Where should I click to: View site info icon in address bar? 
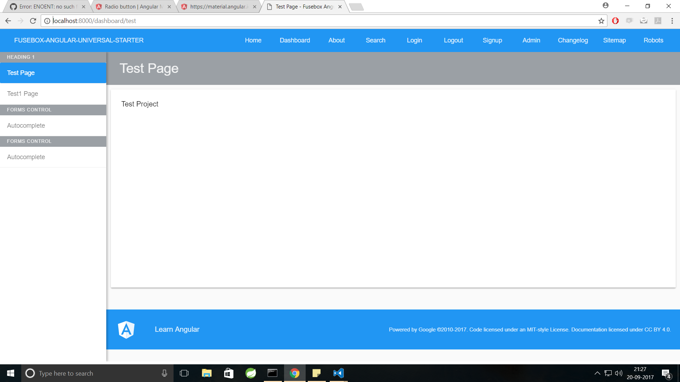click(x=47, y=21)
